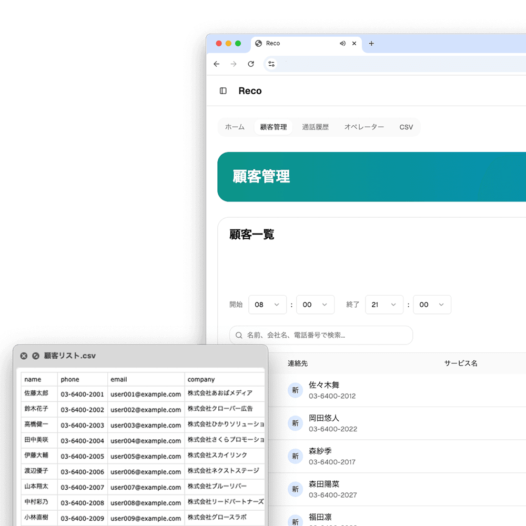Screen dimensions: 526x526
Task: Navigate back using the browser back arrow
Action: tap(216, 64)
